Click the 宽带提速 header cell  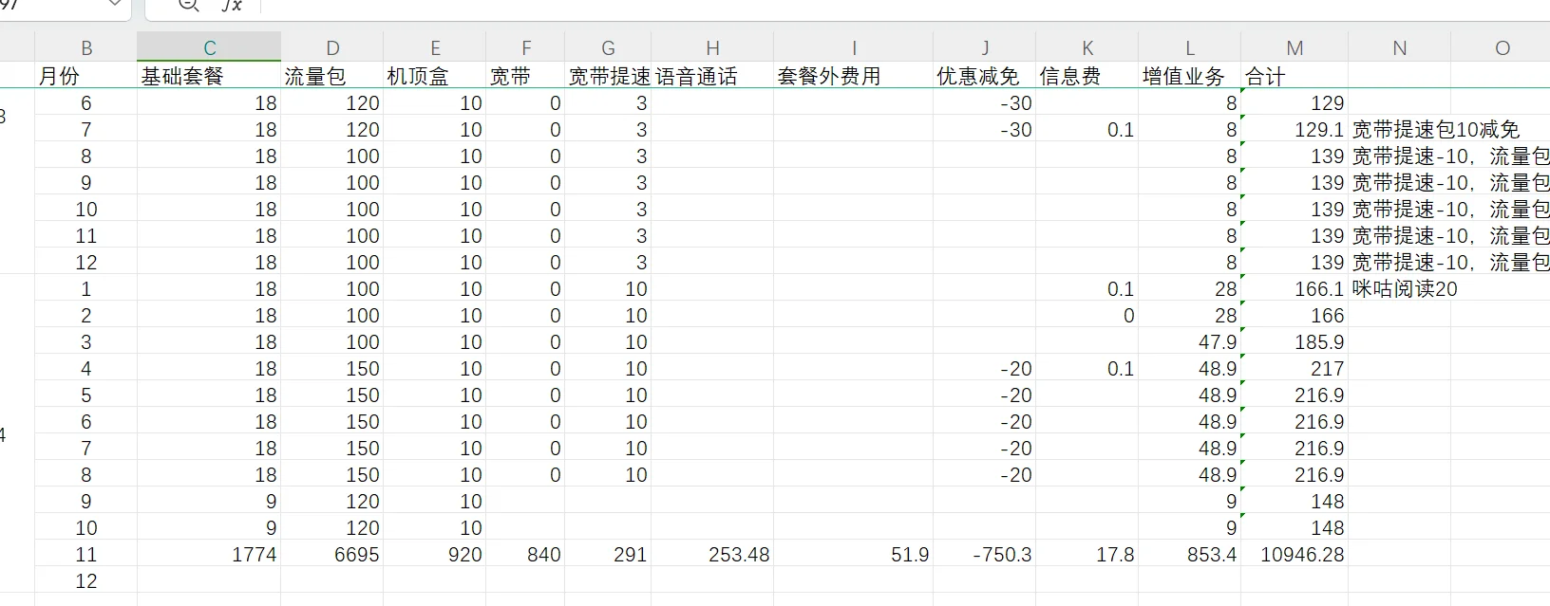[608, 76]
